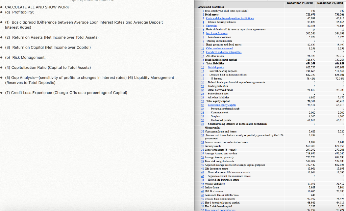The height and width of the screenshot is (211, 346).
Task: Select the '(3) Return on Capital' bullet text
Action: (48, 47)
